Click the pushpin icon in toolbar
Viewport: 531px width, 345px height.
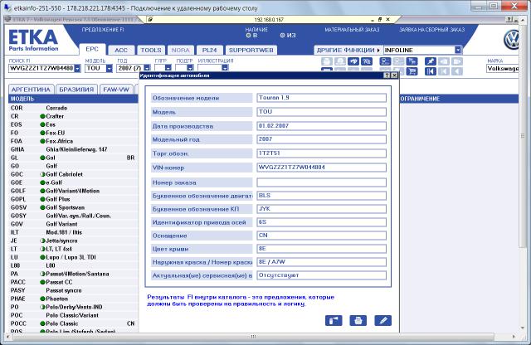click(x=431, y=61)
